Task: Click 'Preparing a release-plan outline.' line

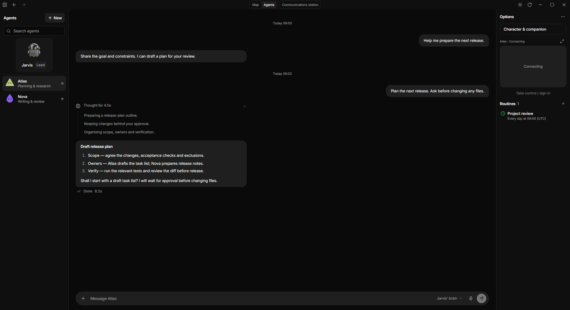Action: (111, 116)
